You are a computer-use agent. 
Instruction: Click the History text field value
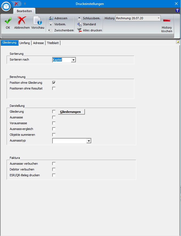coord(130,18)
